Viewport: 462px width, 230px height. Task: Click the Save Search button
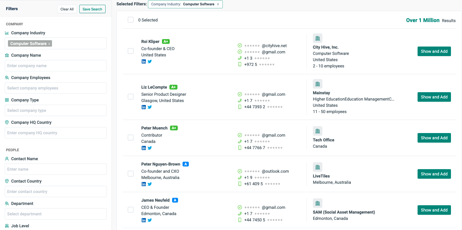pyautogui.click(x=92, y=9)
